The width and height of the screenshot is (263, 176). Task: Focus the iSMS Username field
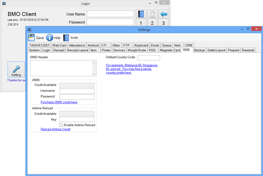click(x=77, y=91)
